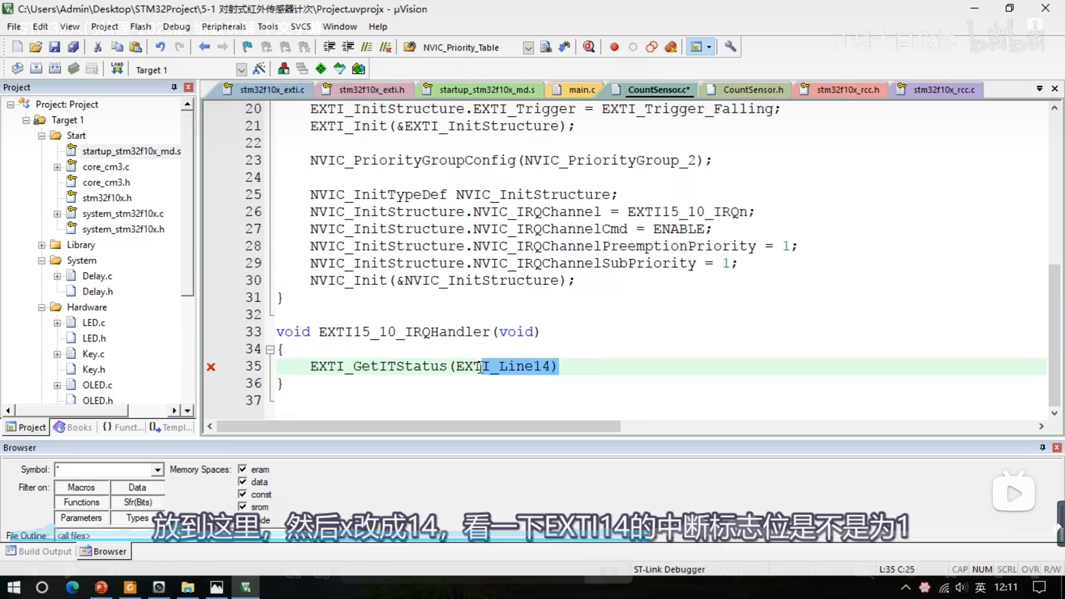Screen dimensions: 1065x599
Task: Open the Target 1 dropdown arrow
Action: 241,70
